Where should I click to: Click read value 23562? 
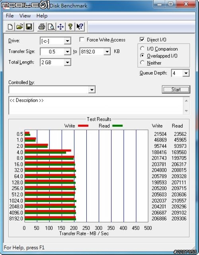(x=180, y=134)
